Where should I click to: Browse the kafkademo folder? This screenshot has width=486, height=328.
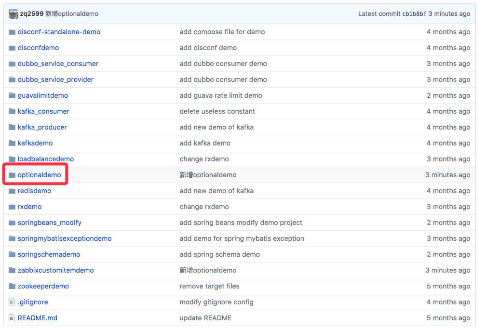35,143
